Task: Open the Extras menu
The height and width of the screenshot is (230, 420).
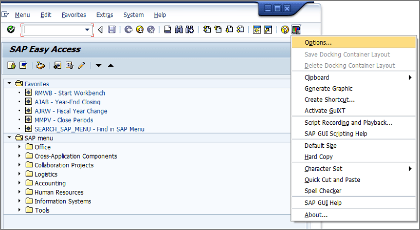Action: click(105, 15)
